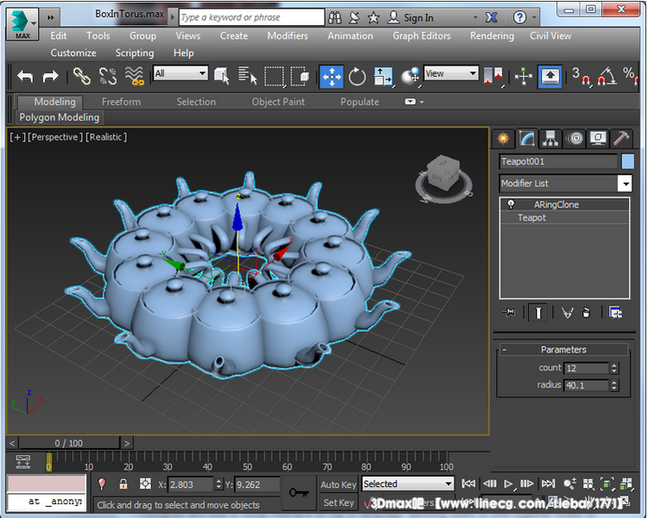Open the Edit menu
Screen dimensions: 648x518
pos(58,36)
